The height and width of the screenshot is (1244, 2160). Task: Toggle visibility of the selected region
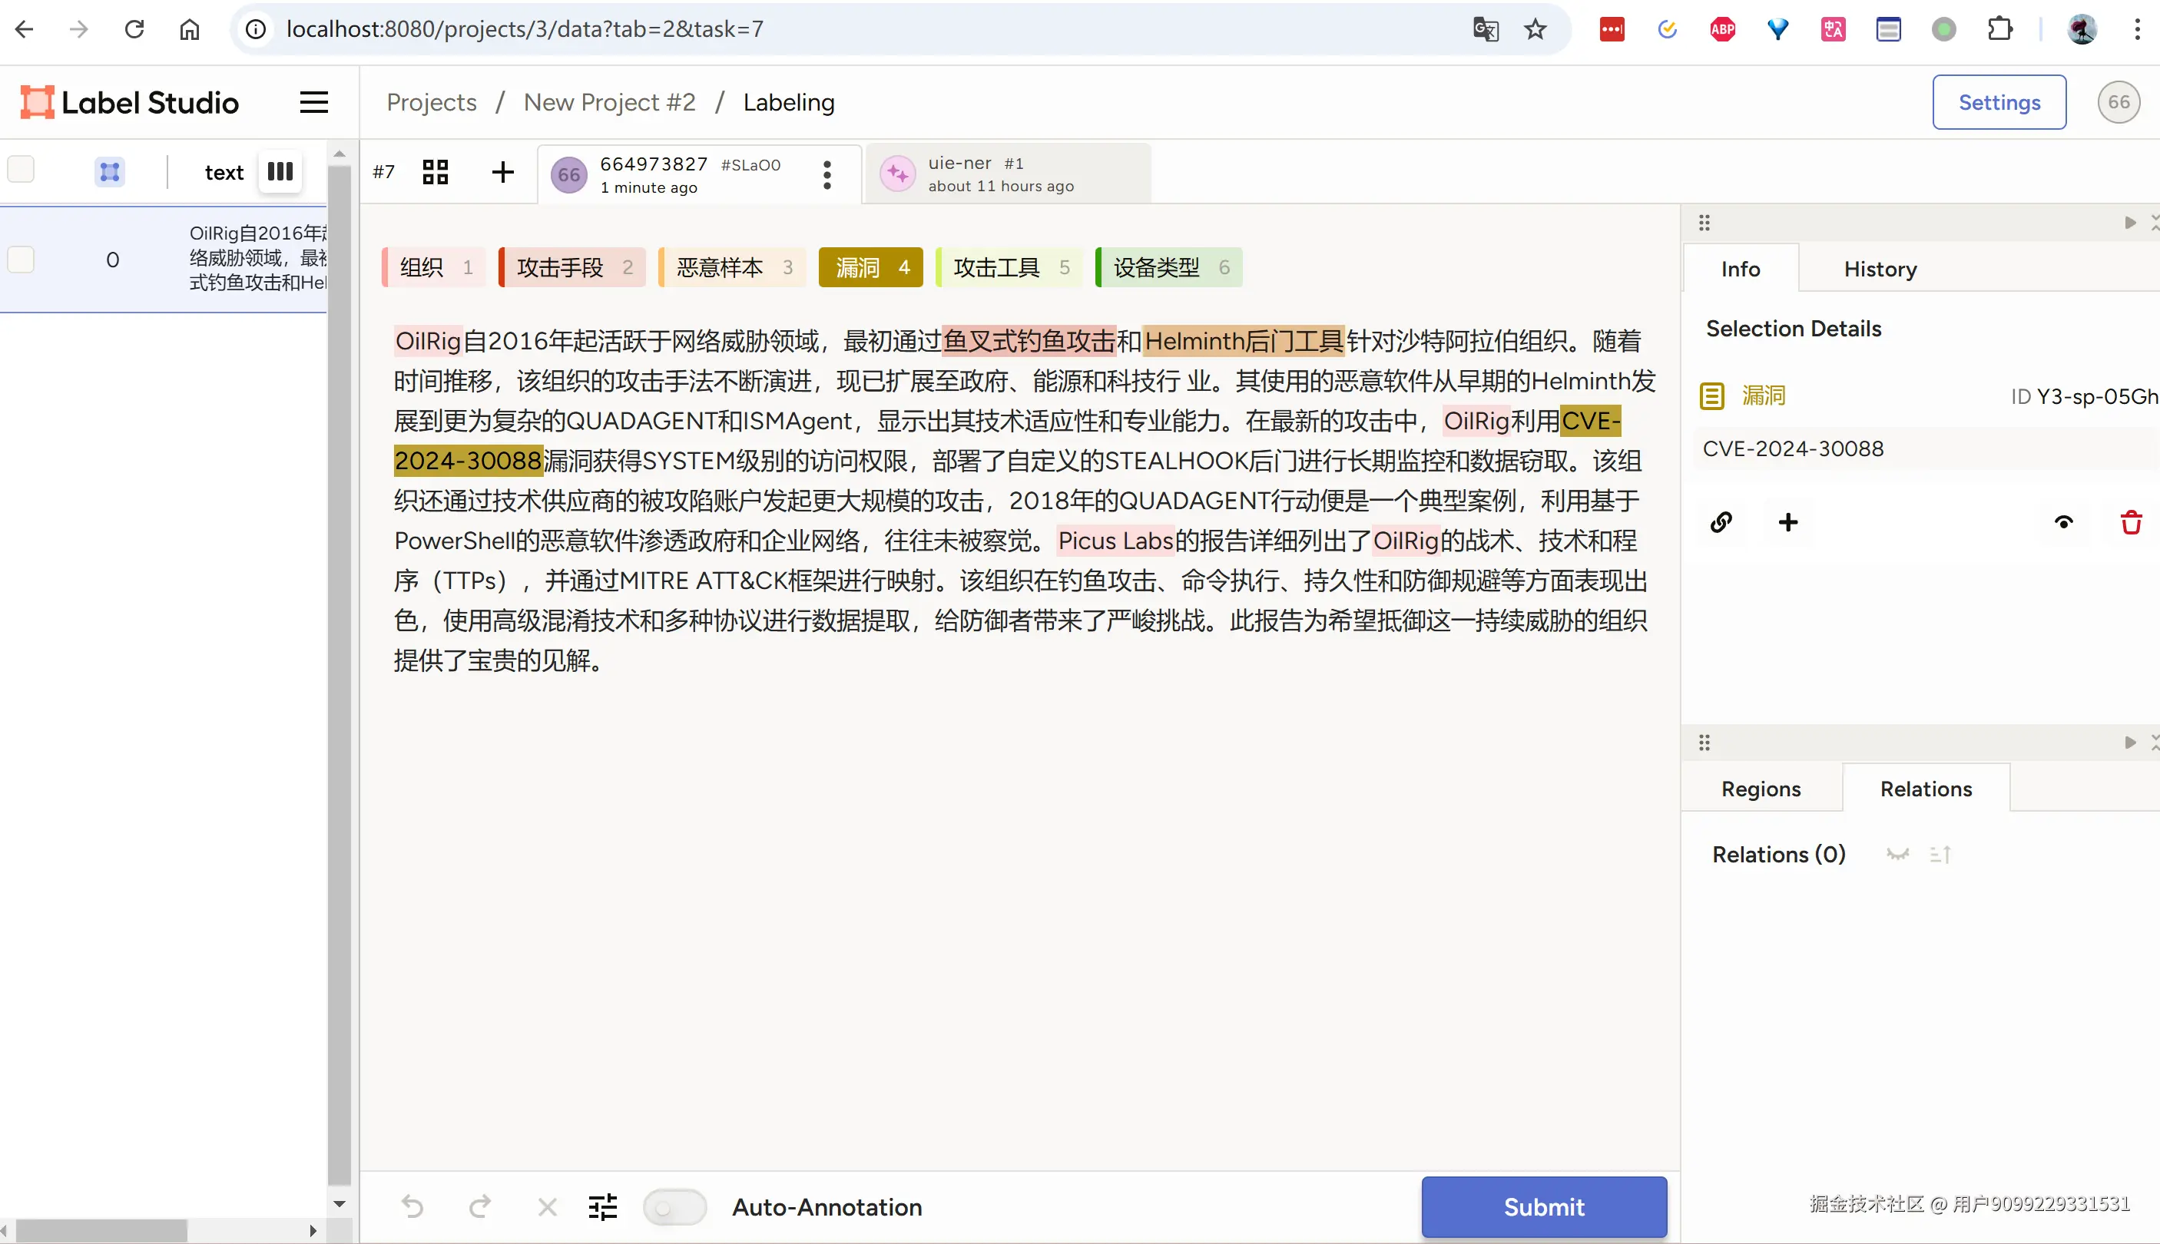coord(2063,522)
